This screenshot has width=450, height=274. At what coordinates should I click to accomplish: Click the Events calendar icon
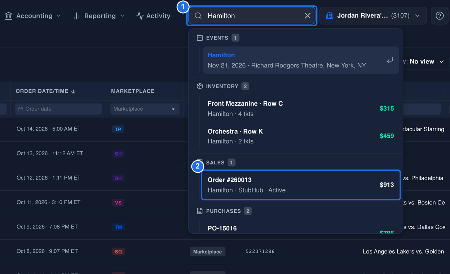(200, 38)
